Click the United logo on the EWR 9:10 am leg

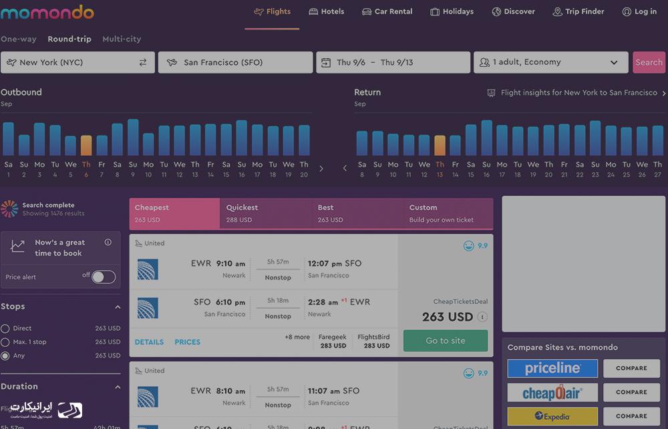tap(148, 269)
